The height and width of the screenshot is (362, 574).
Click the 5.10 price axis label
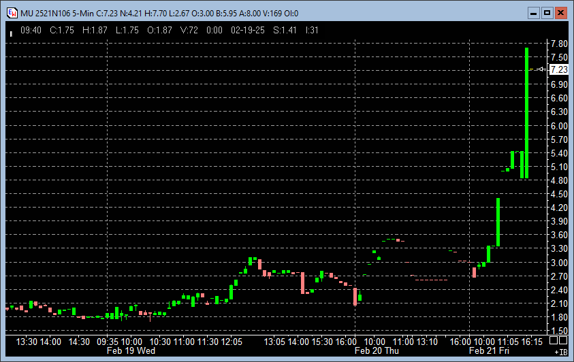[x=559, y=167]
